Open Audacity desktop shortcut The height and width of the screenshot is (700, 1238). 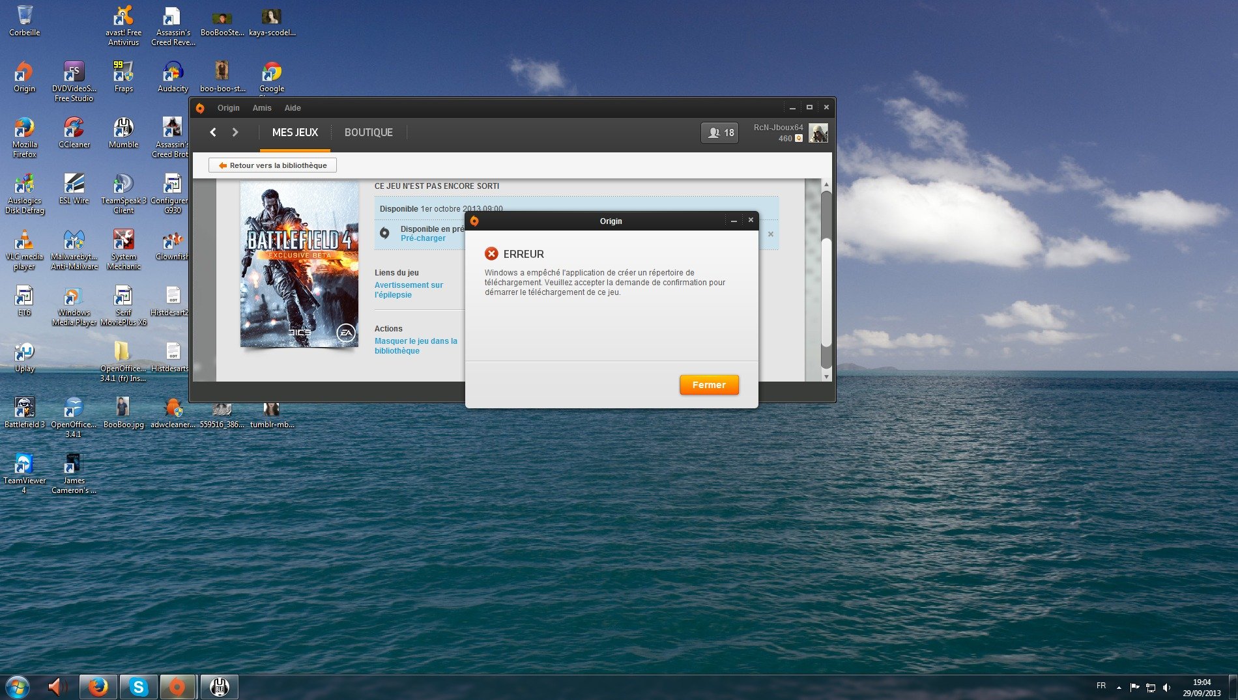(x=173, y=77)
